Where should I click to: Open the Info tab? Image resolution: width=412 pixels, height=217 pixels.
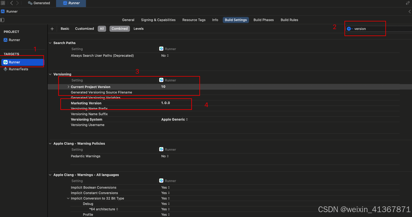[215, 20]
